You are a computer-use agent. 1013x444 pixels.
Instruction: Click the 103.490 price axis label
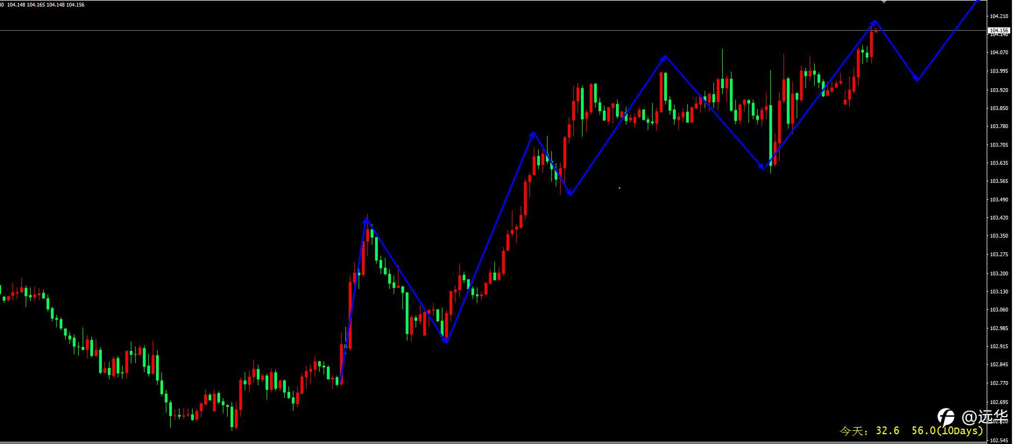click(x=999, y=200)
